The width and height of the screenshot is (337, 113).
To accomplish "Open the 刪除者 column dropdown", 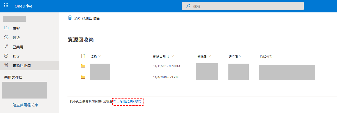I will coord(209,56).
